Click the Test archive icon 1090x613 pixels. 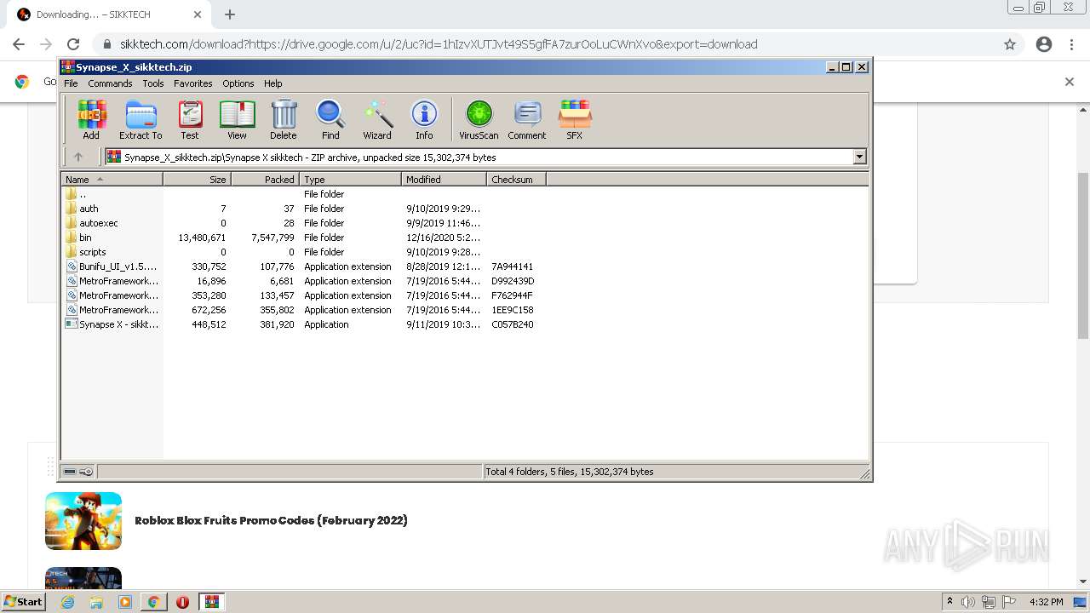click(x=190, y=119)
